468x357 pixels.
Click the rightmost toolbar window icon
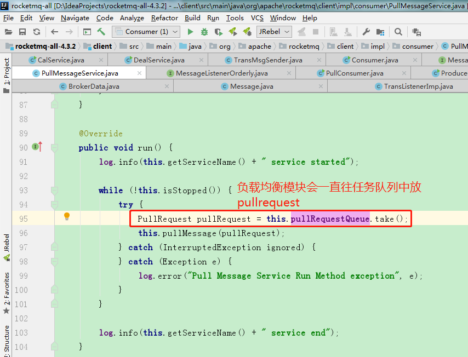[416, 32]
